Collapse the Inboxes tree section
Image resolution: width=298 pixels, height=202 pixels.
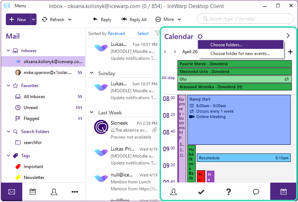(x=9, y=51)
